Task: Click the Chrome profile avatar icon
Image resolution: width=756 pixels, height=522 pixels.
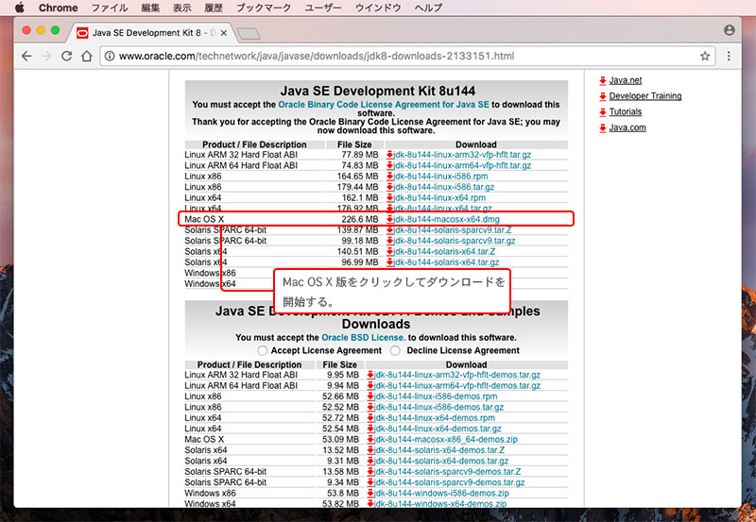Action: coord(729,30)
